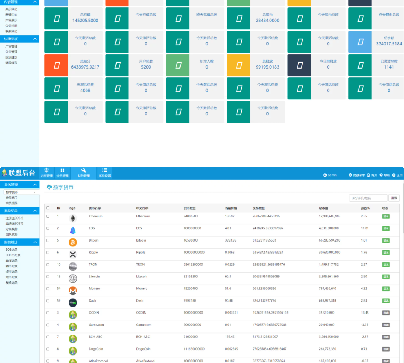The height and width of the screenshot is (363, 404).
Task: Switch to 系统设置 top navigation tab
Action: click(104, 173)
